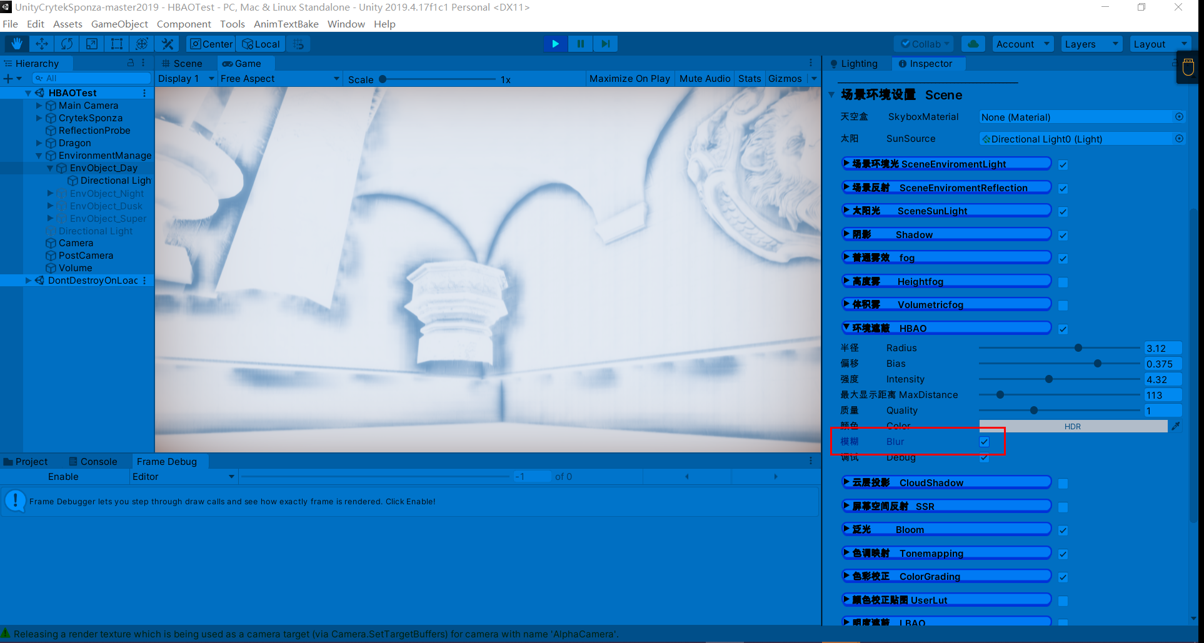Open Hierarchy create plus menu
This screenshot has height=643, width=1204.
point(12,78)
